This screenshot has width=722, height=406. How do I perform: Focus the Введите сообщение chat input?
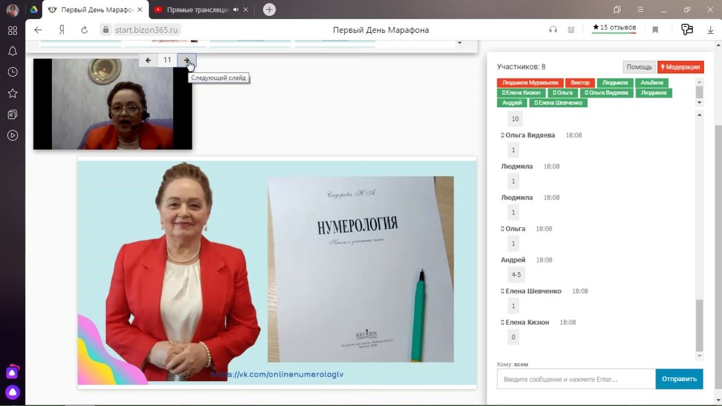click(576, 379)
